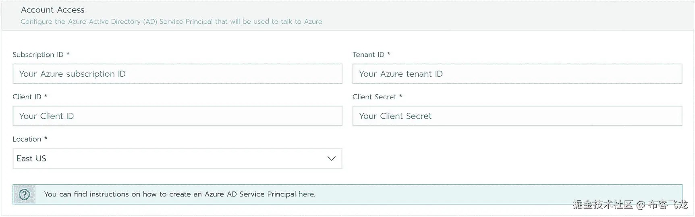
Task: Open the Location dropdown showing East US
Action: [x=177, y=159]
